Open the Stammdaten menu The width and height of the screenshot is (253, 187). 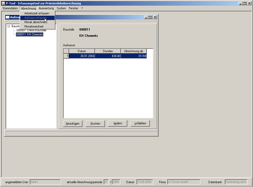pos(10,8)
